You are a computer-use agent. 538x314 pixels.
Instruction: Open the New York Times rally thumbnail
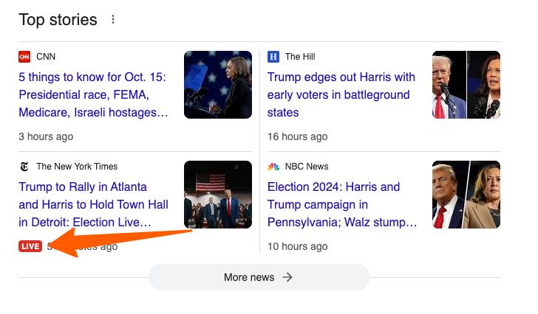(x=218, y=195)
